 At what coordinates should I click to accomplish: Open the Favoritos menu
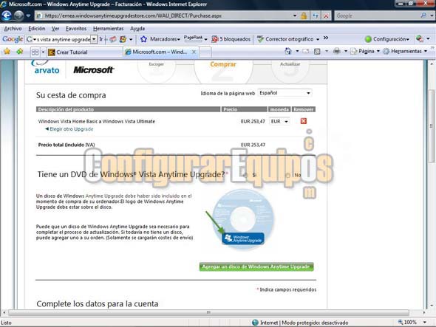[x=76, y=28]
